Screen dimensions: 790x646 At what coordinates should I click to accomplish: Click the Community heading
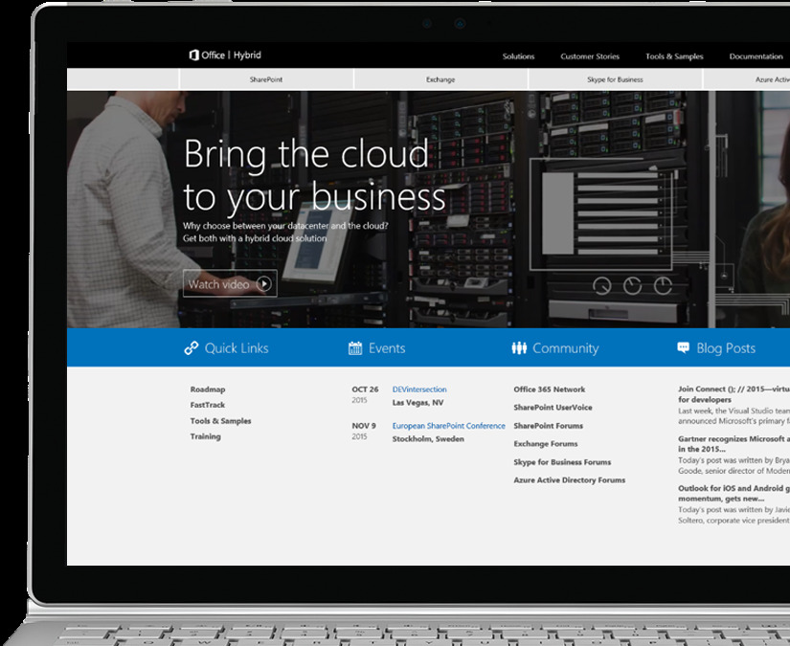(565, 348)
